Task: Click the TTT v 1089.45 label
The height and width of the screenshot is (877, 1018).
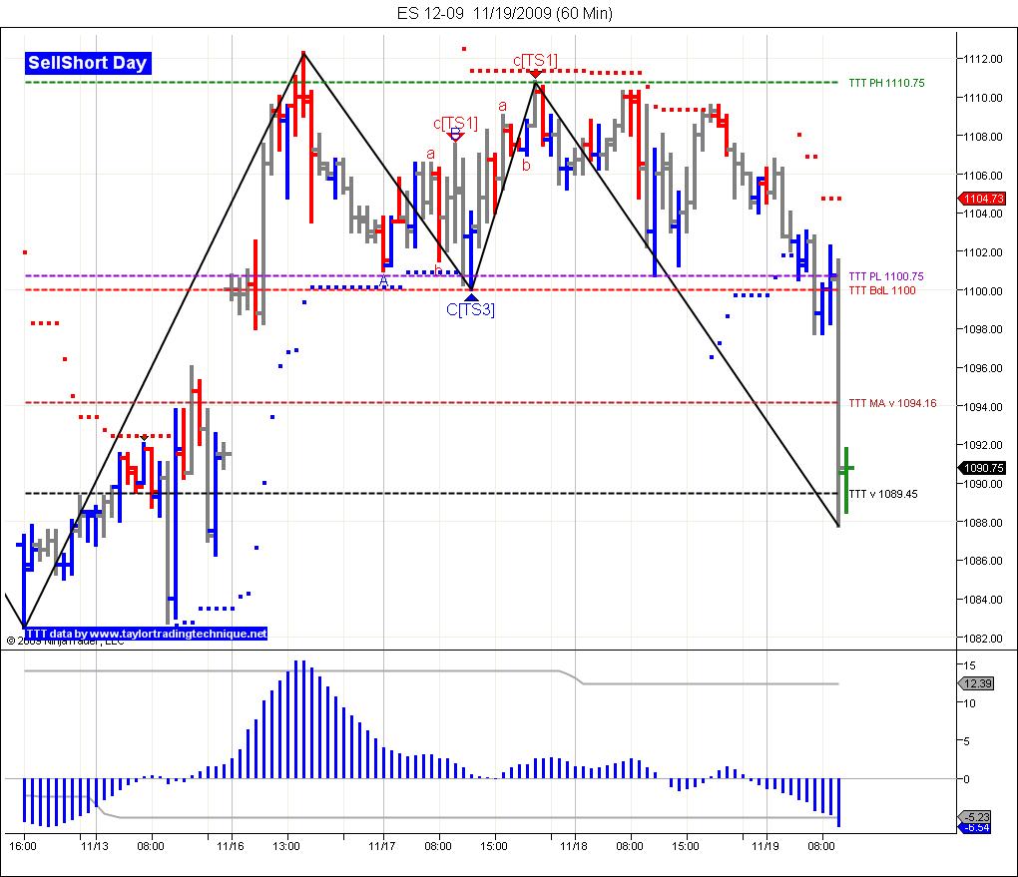Action: [883, 494]
